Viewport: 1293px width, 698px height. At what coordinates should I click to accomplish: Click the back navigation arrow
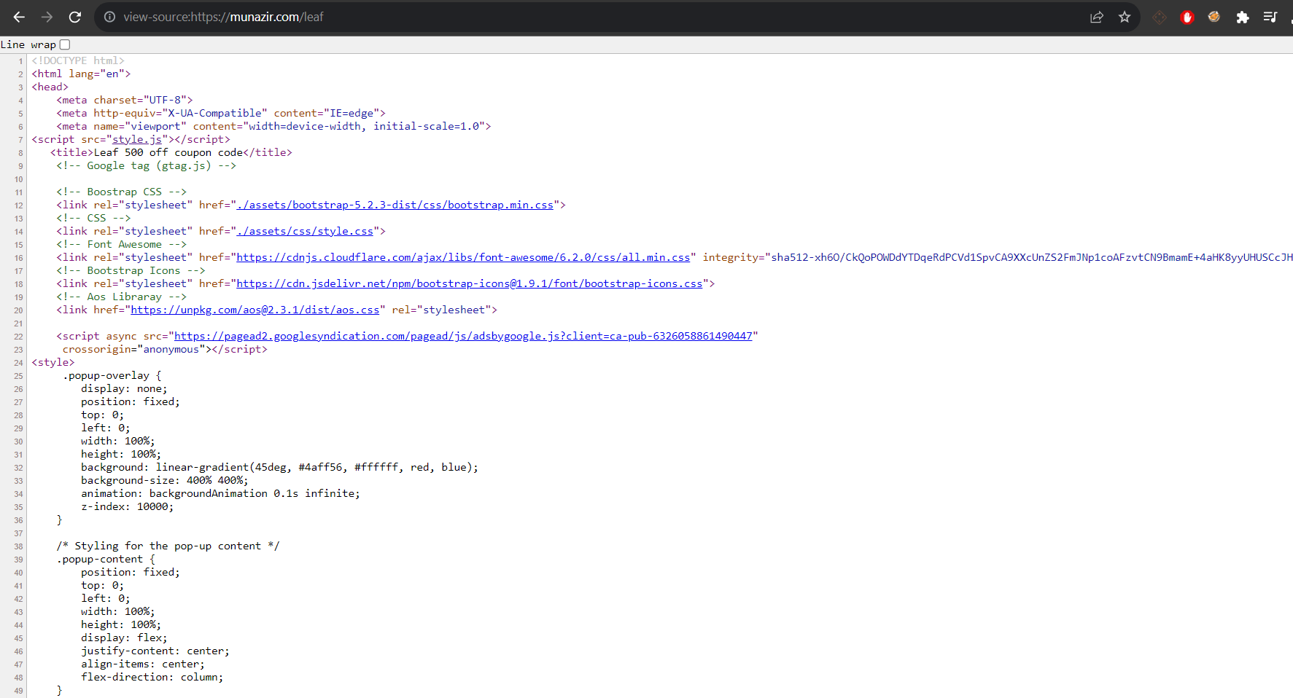coord(19,17)
